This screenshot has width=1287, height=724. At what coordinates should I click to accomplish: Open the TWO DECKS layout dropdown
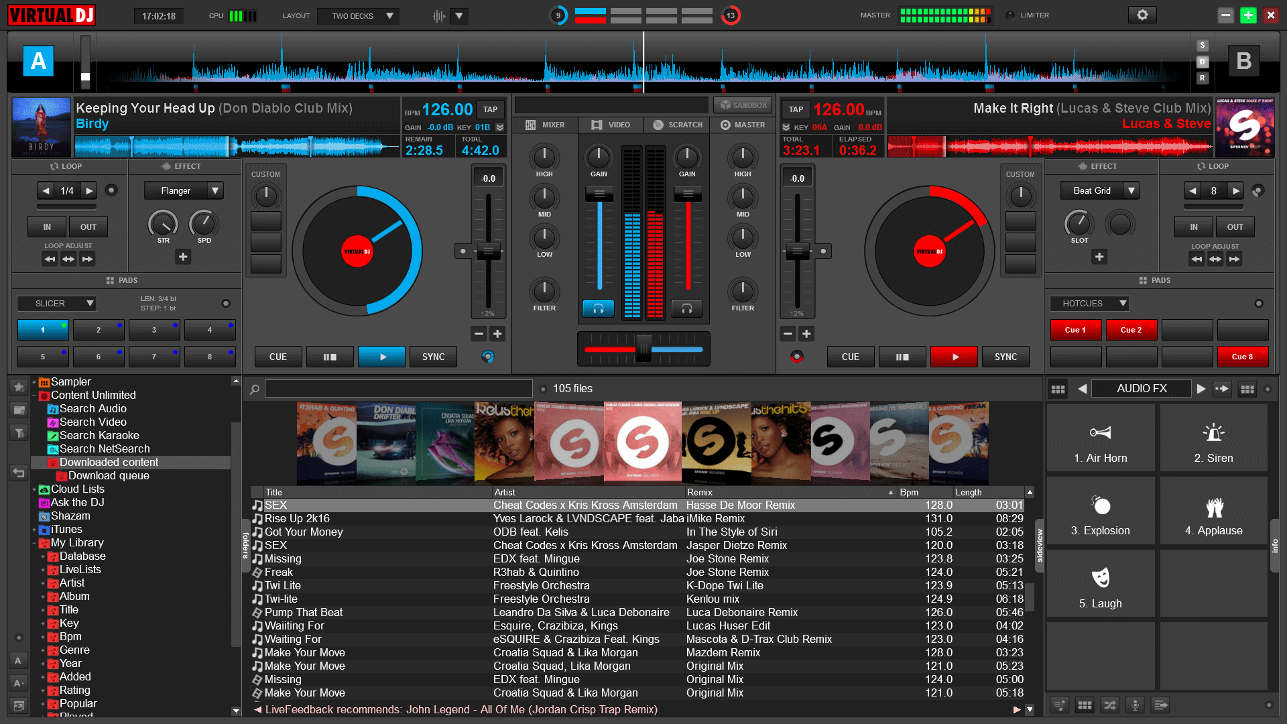click(x=358, y=16)
